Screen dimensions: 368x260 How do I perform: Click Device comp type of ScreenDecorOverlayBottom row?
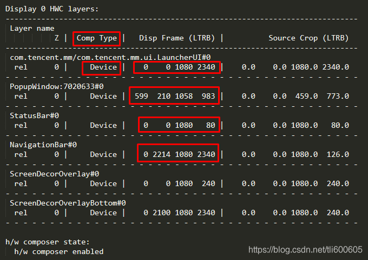tap(103, 213)
